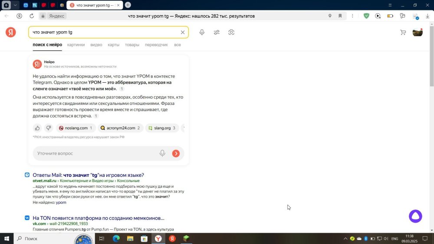Open the user profile avatar
434x244 pixels.
click(418, 33)
